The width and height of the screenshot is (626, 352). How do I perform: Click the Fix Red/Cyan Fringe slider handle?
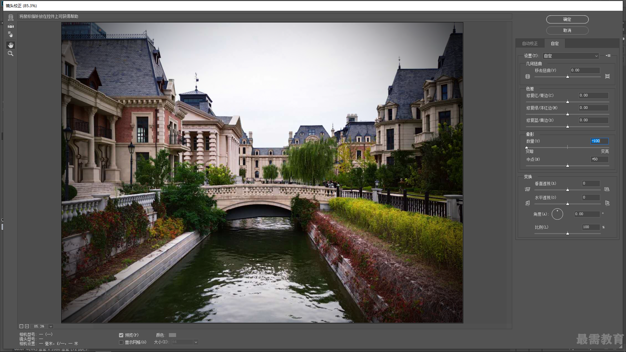click(x=568, y=102)
